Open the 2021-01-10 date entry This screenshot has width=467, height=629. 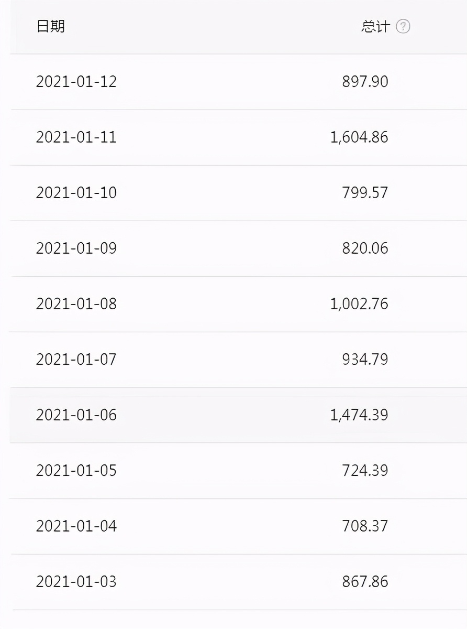76,193
